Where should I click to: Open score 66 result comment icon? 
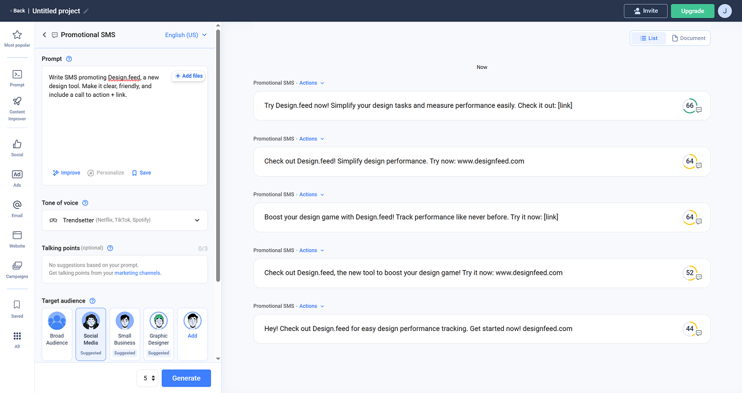pyautogui.click(x=699, y=110)
